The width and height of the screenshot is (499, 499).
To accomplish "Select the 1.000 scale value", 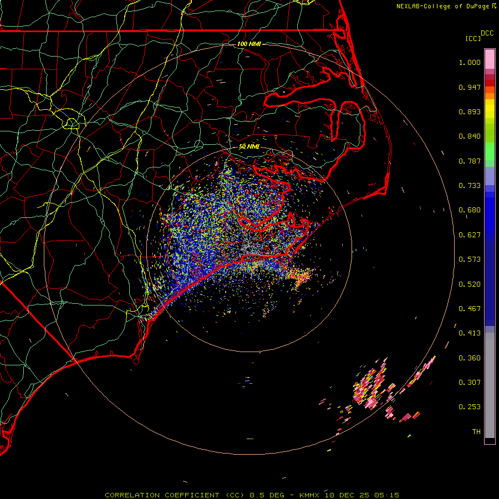I will tap(470, 62).
